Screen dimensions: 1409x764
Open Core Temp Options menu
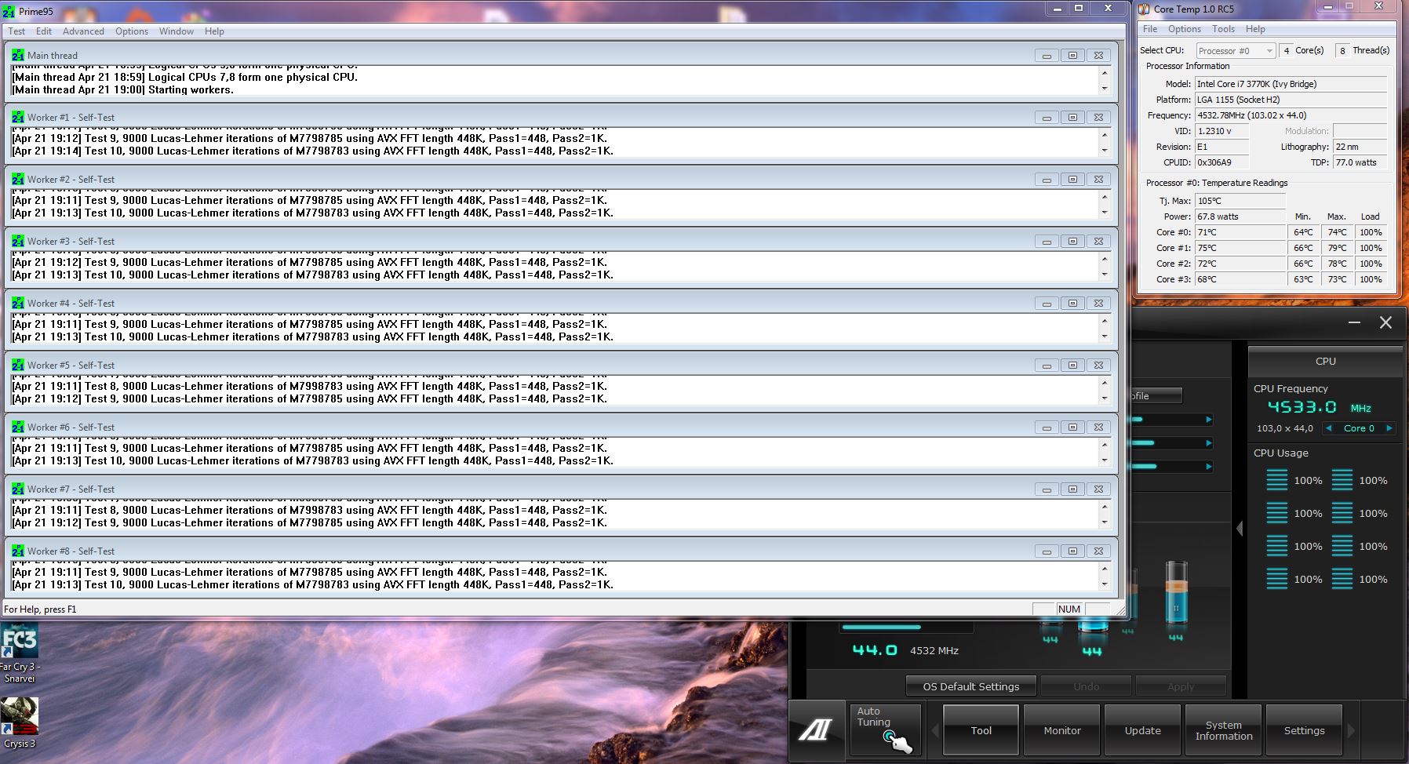tap(1185, 29)
